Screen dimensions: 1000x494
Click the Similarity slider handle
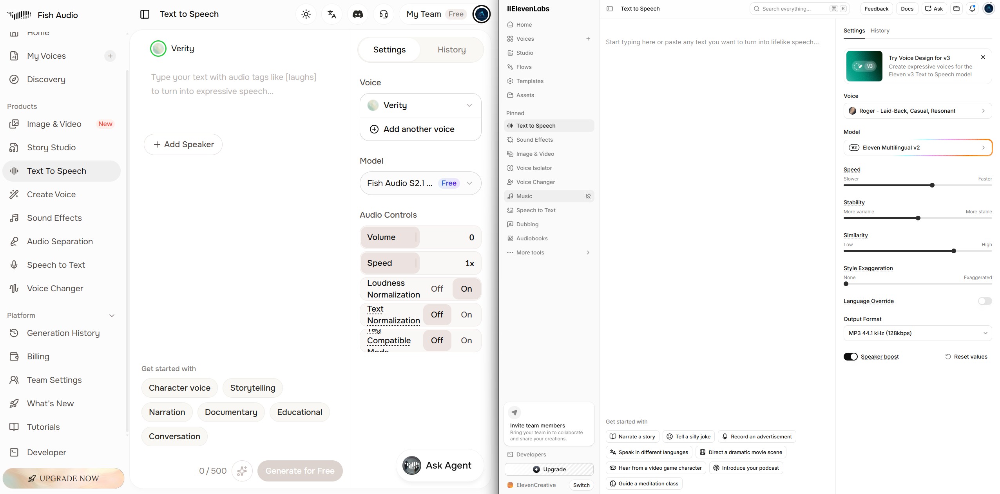[x=954, y=251]
